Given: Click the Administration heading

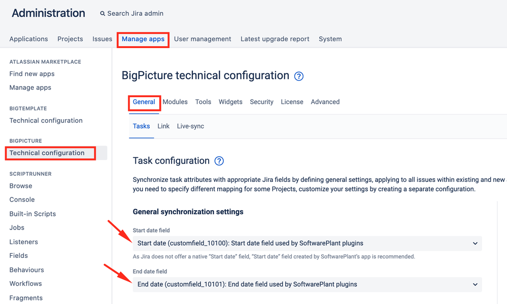Looking at the screenshot, I should click(x=49, y=13).
